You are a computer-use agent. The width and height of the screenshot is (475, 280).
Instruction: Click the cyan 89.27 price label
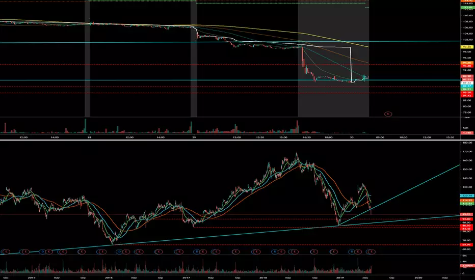(x=466, y=86)
